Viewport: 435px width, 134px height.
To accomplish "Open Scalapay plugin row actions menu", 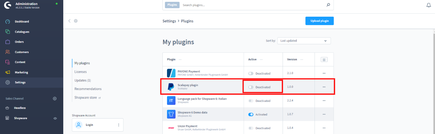I will tap(324, 87).
